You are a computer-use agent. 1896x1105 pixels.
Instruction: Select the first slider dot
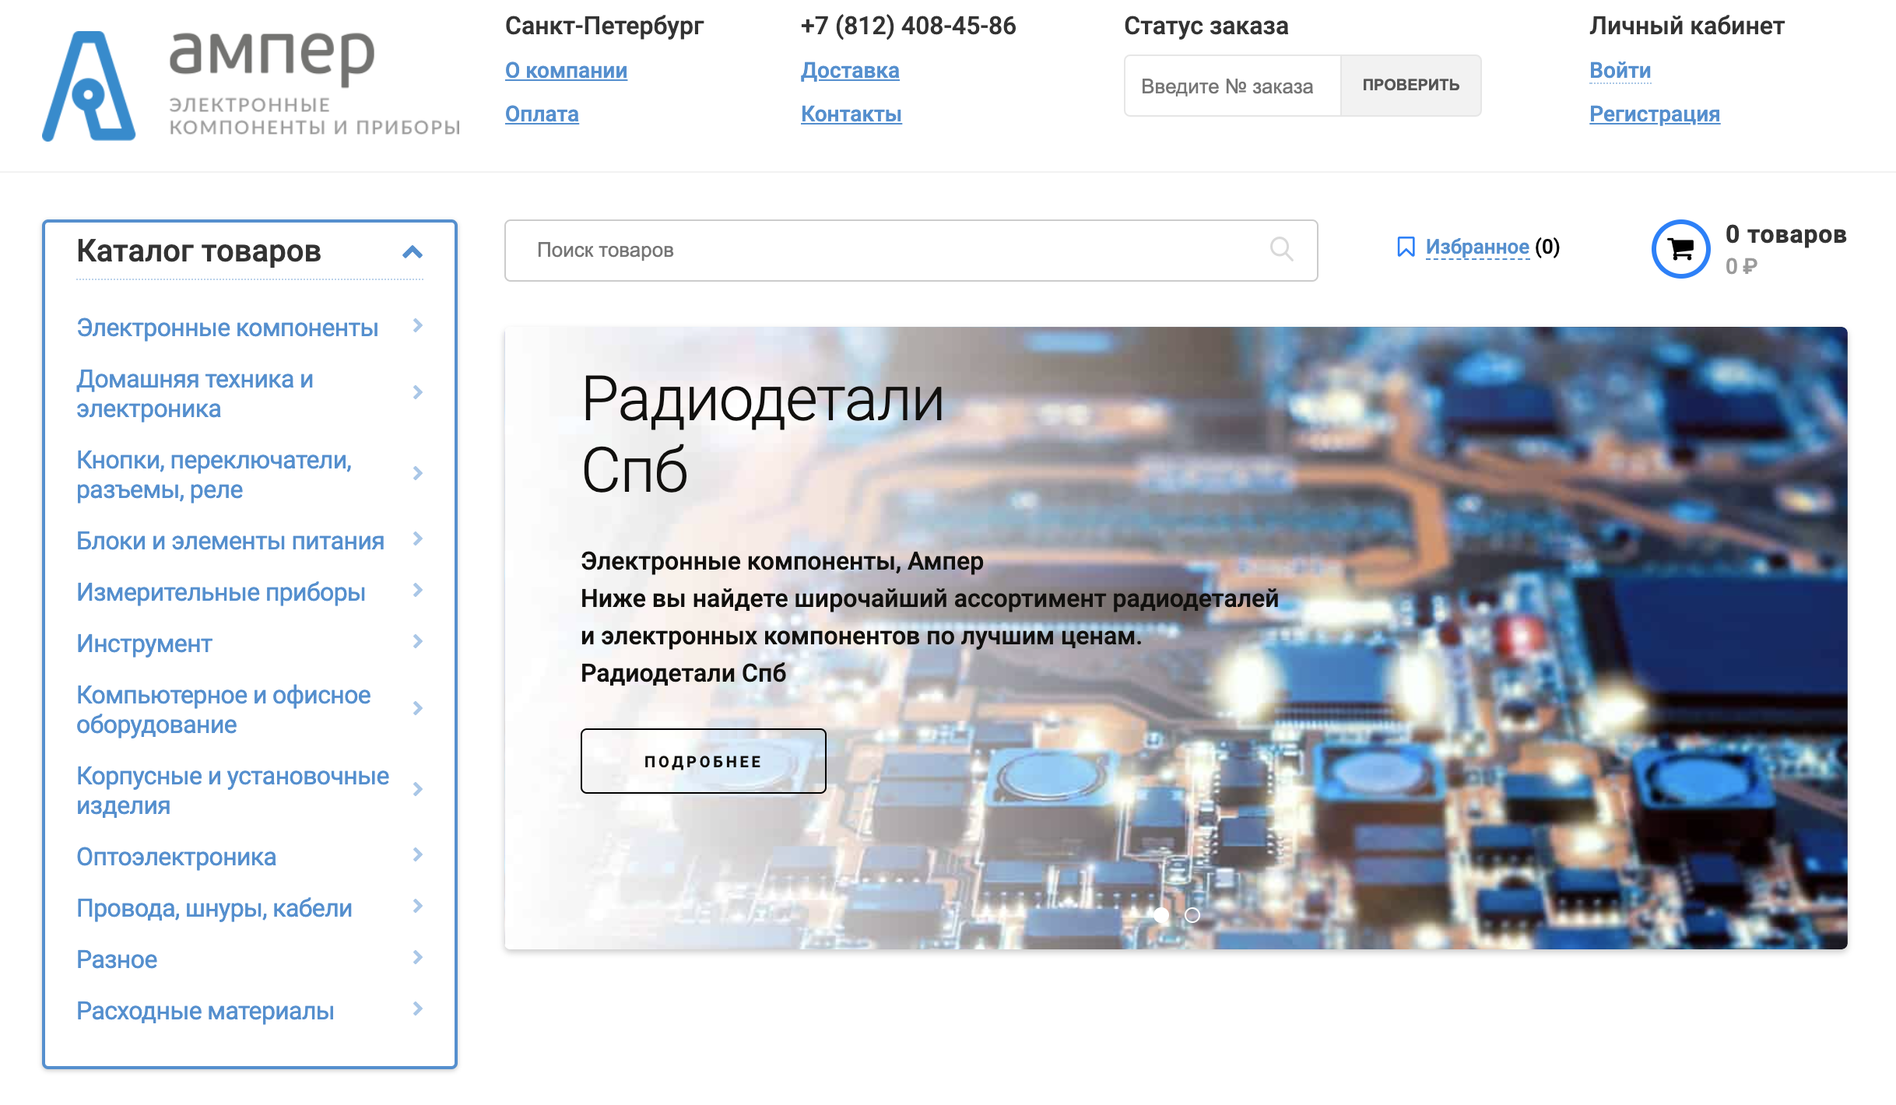pos(1161,915)
